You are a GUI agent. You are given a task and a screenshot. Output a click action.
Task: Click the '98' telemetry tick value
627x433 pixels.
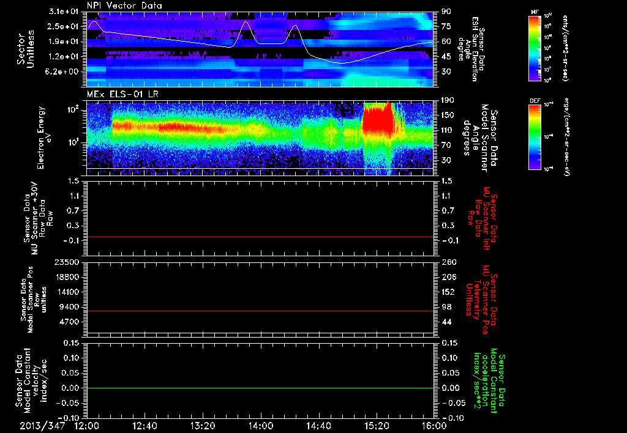tap(446, 307)
